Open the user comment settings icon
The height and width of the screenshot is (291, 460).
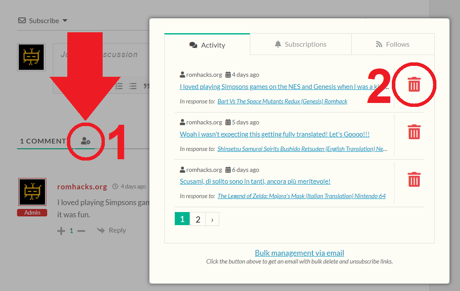coord(86,141)
